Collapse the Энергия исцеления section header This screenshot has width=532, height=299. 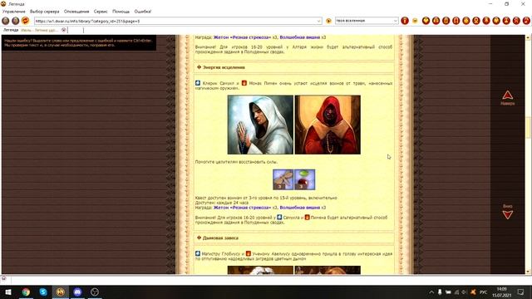pos(293,67)
